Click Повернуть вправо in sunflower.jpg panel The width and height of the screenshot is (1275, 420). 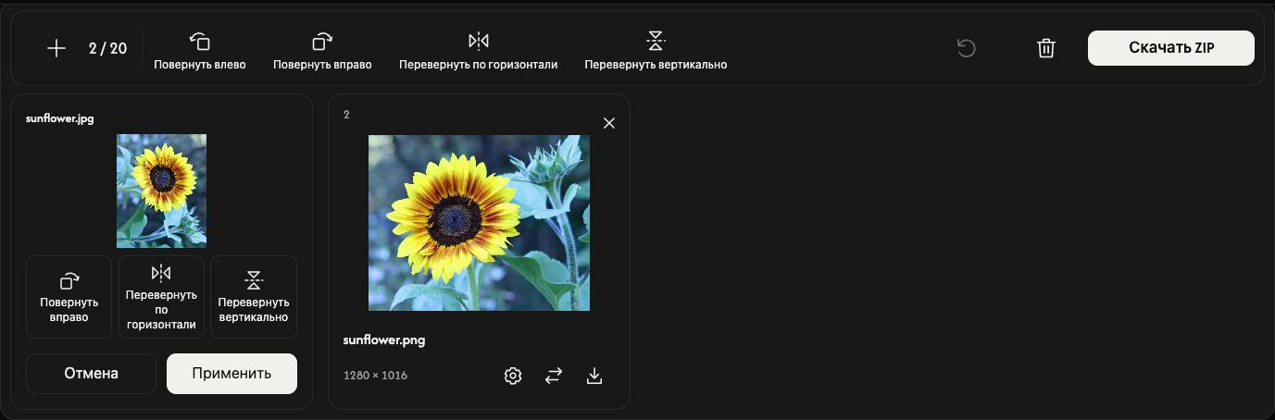(69, 297)
